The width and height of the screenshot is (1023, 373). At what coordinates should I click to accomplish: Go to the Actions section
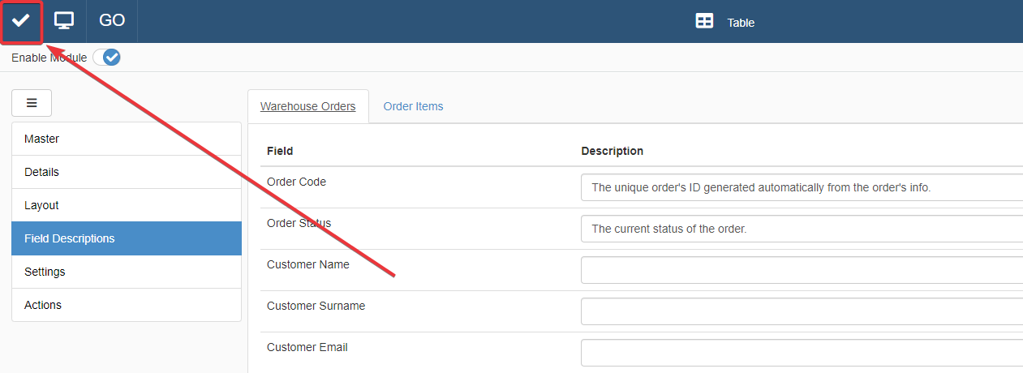(127, 305)
